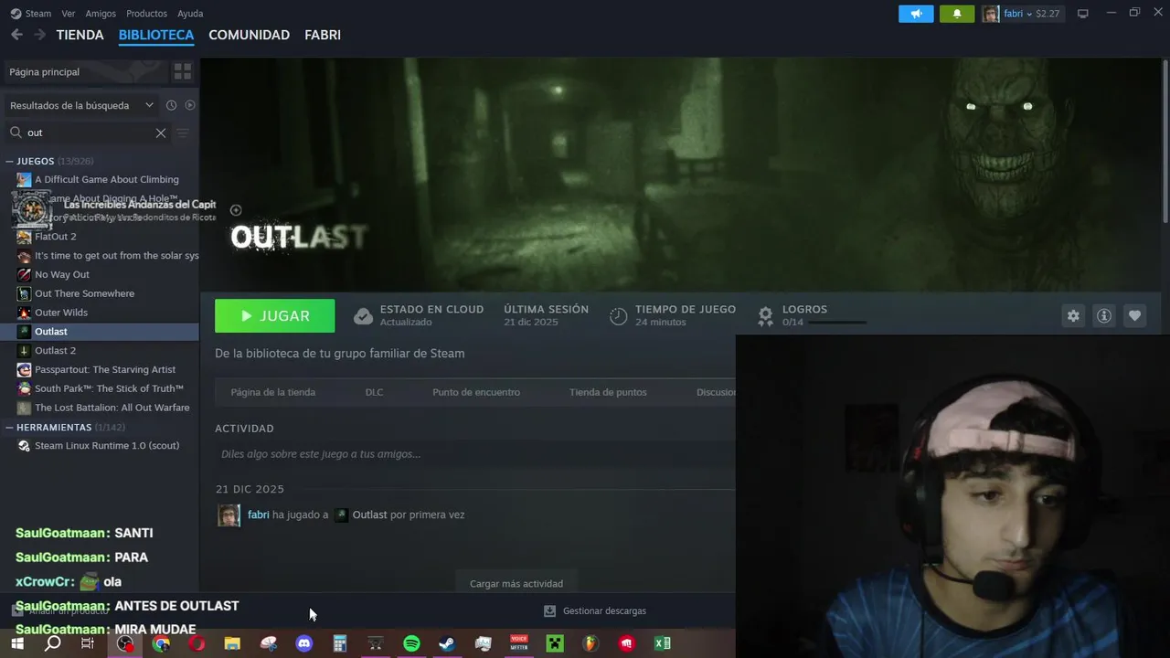Open the announcements megaphone button
Viewport: 1170px width, 658px height.
tap(916, 14)
